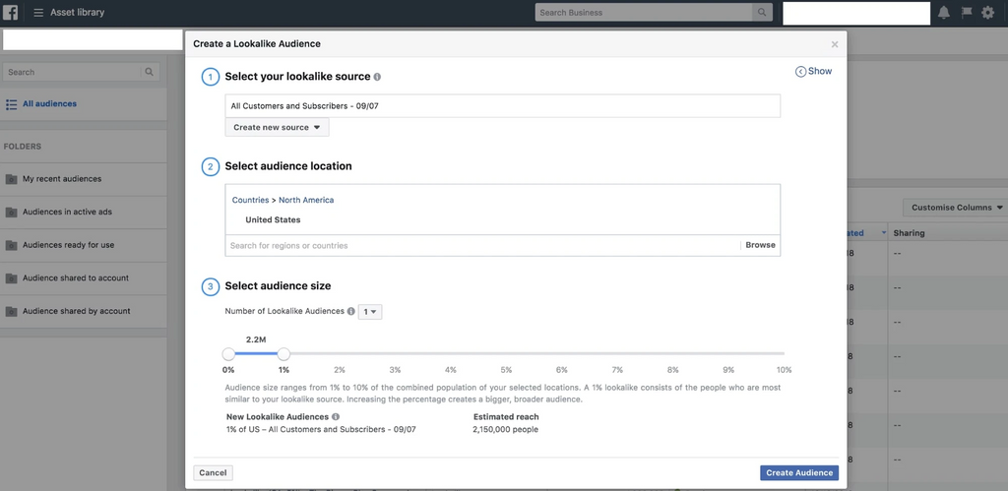Click the North America breadcrumb link
Image resolution: width=1008 pixels, height=491 pixels.
(306, 201)
